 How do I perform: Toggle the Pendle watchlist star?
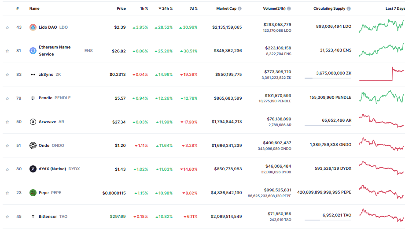coord(7,98)
